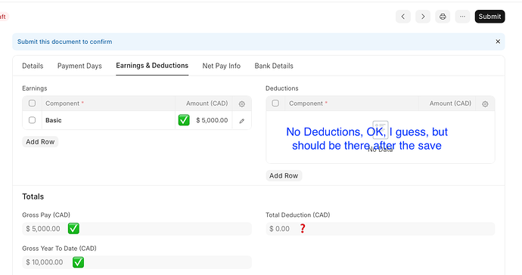Open Deductions table settings gear
This screenshot has width=522, height=275.
pyautogui.click(x=485, y=104)
